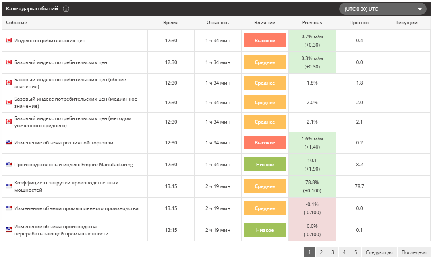Click Canada flag next to Индекс потребительских цен
Screen dimensions: 433x260
coord(9,40)
